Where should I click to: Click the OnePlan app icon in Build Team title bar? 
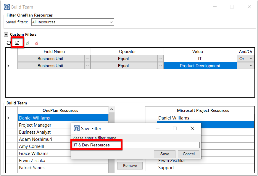7,7
